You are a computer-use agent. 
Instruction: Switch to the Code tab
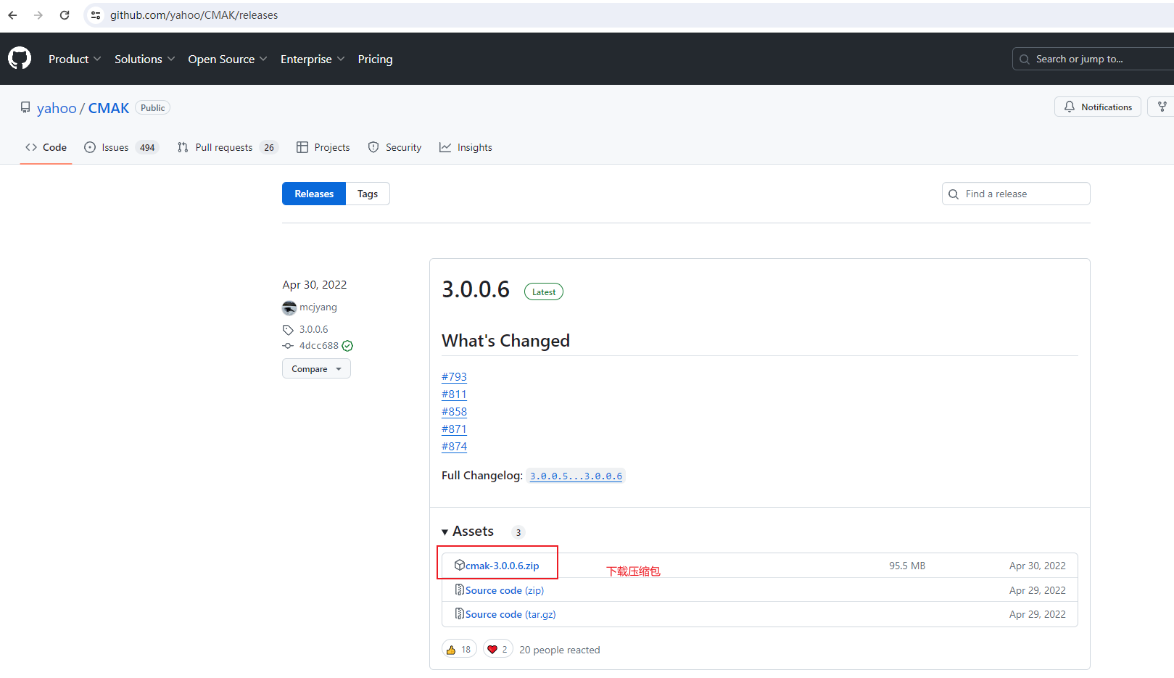(46, 147)
